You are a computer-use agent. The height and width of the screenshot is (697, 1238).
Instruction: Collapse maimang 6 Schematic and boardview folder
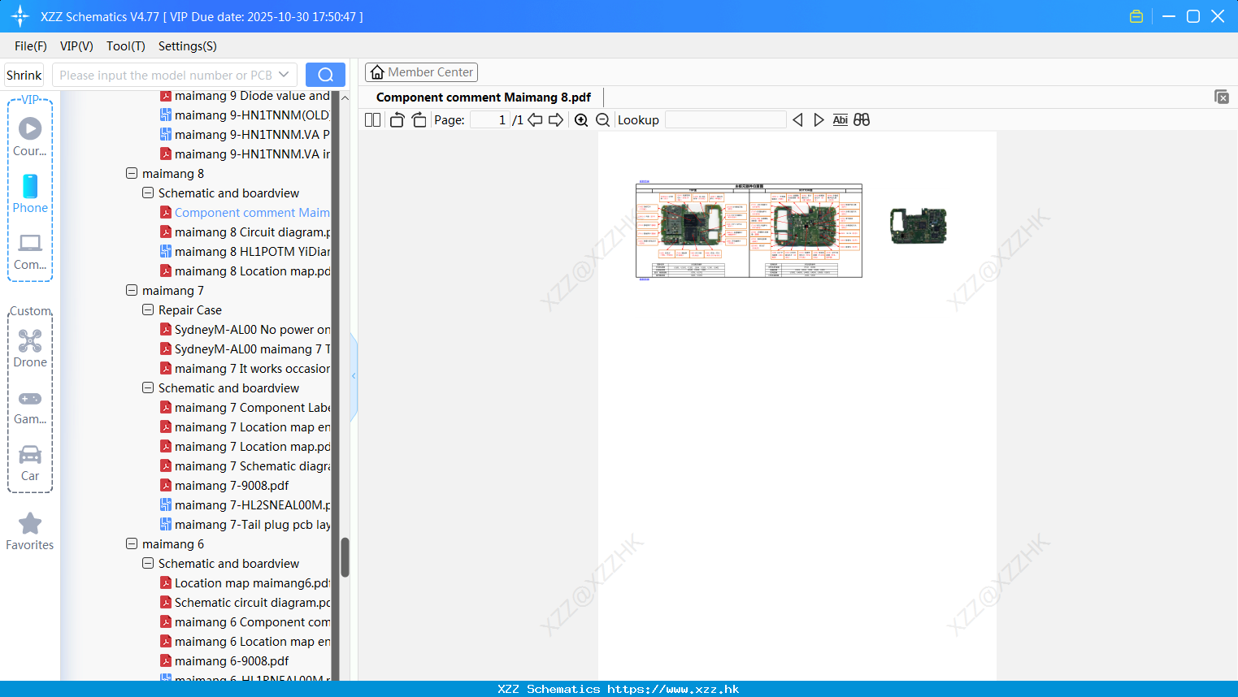[148, 563]
